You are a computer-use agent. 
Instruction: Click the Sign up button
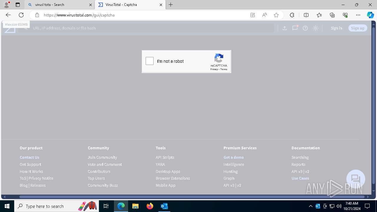[358, 28]
